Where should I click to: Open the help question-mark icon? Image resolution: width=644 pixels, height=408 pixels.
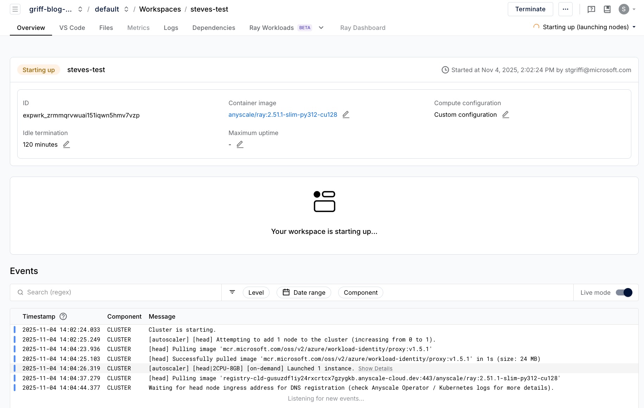point(591,9)
